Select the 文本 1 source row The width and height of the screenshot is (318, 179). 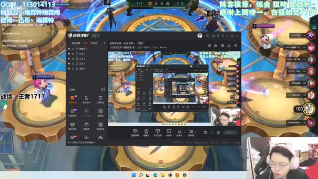coord(87,64)
